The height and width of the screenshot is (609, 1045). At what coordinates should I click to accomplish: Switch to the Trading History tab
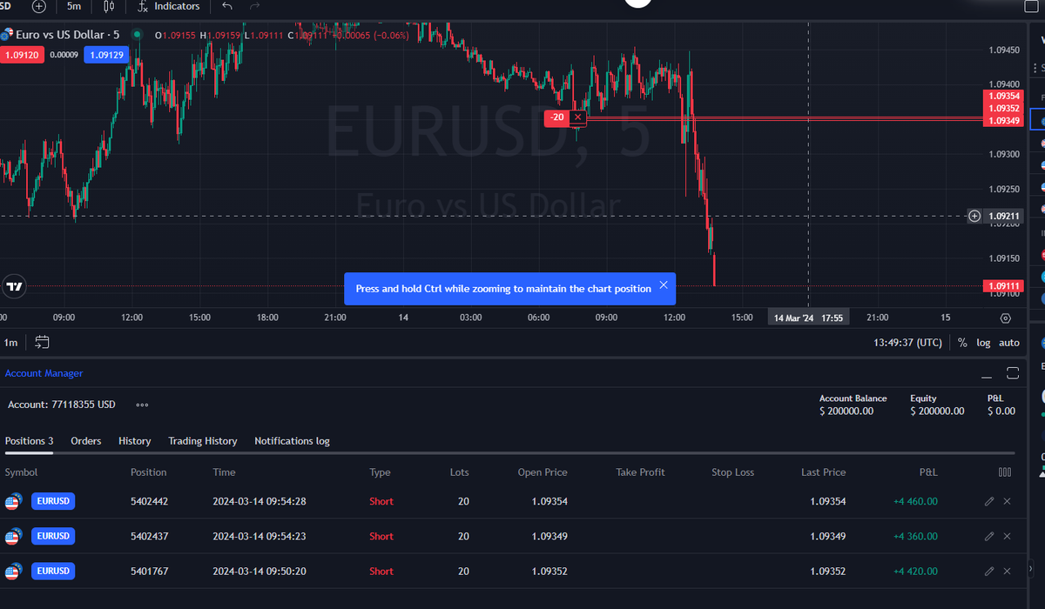[x=203, y=441]
